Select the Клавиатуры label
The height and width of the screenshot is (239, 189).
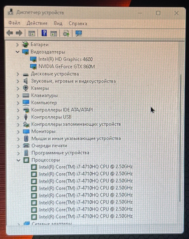[x=44, y=96]
